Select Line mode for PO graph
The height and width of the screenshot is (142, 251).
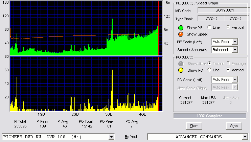click(209, 70)
